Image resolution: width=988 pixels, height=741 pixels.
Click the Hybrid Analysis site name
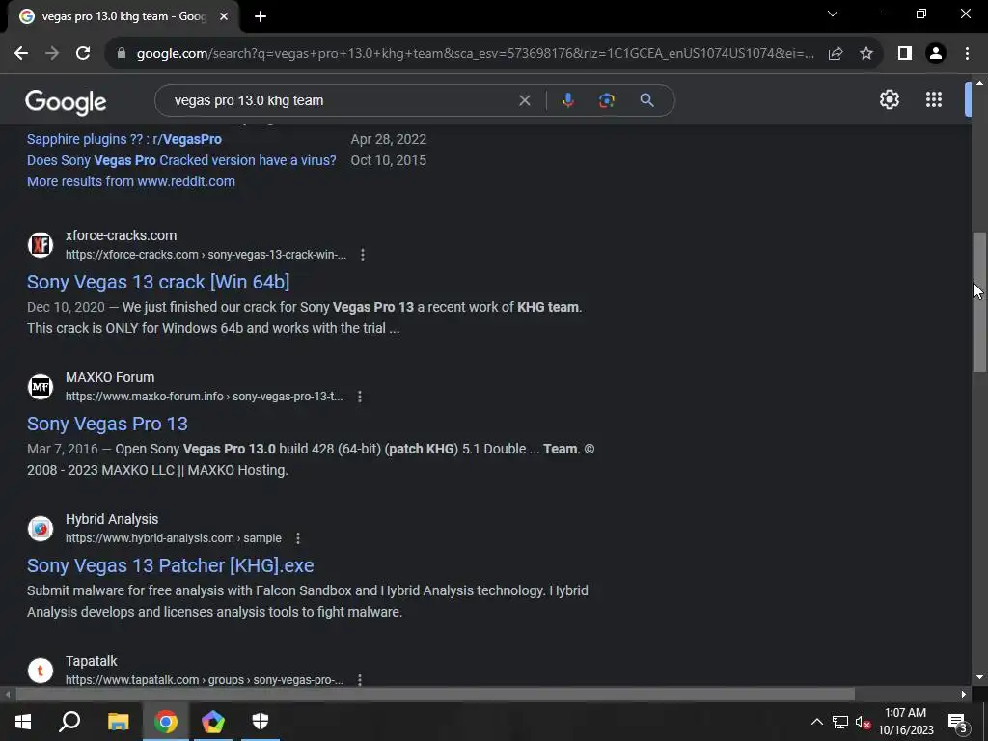pyautogui.click(x=112, y=519)
